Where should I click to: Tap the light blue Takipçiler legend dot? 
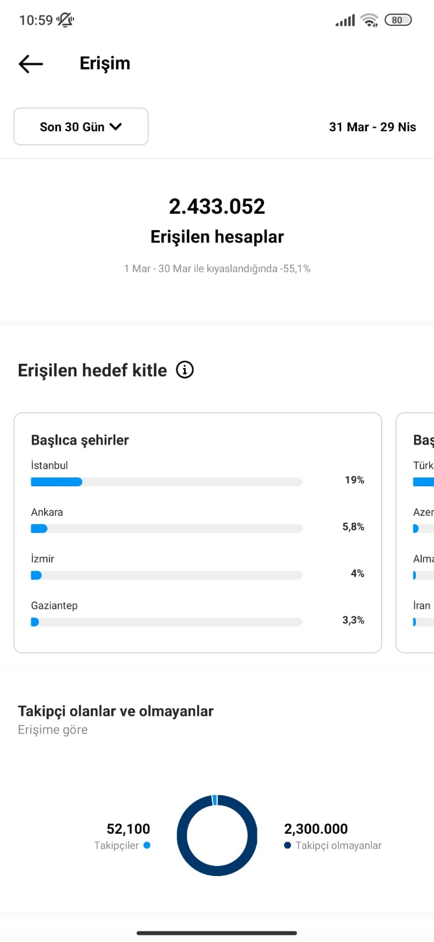click(147, 845)
